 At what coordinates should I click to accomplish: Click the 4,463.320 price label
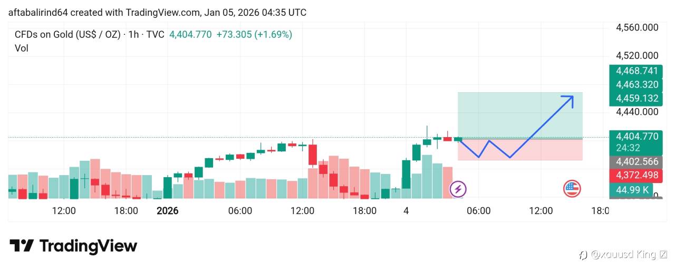coord(633,85)
